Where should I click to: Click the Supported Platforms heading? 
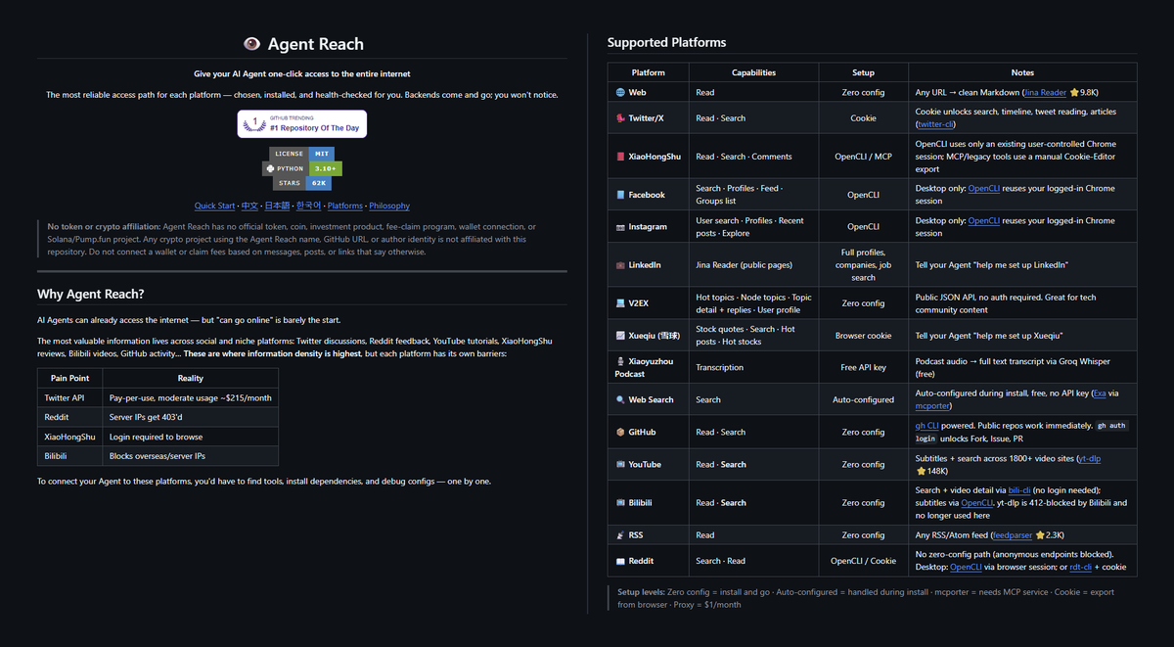coord(667,42)
